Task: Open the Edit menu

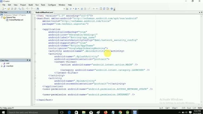Action: [x=9, y=5]
